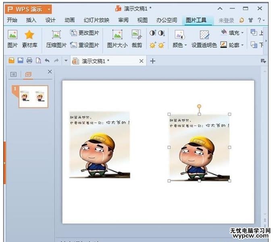Click the orange refresh icon beside 未登录
The image size is (275, 242).
[x=242, y=20]
